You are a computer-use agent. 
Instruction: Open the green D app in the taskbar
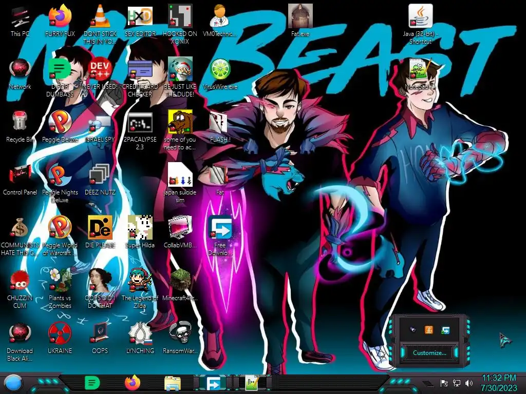(x=92, y=383)
